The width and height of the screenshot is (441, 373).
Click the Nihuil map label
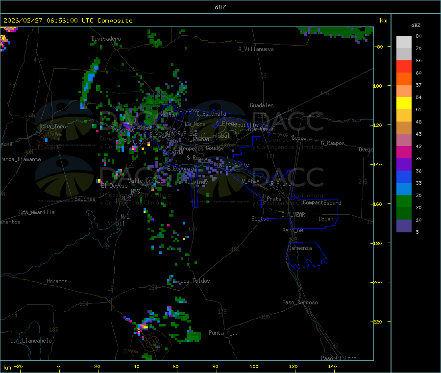point(116,224)
